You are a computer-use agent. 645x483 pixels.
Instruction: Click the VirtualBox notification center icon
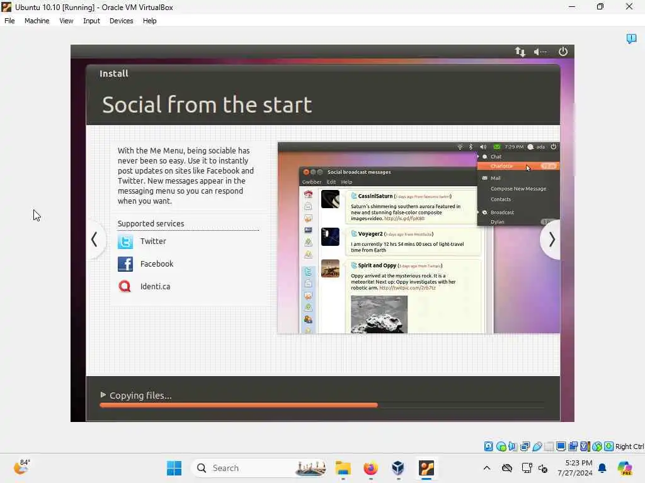pyautogui.click(x=631, y=38)
